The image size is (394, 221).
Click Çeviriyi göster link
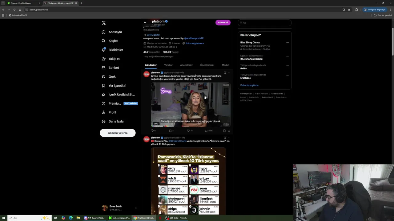point(153,35)
